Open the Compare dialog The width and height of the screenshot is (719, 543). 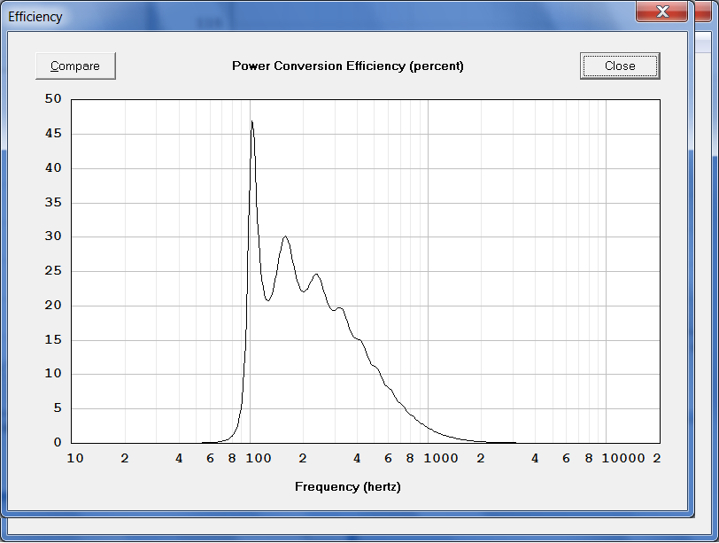(75, 66)
